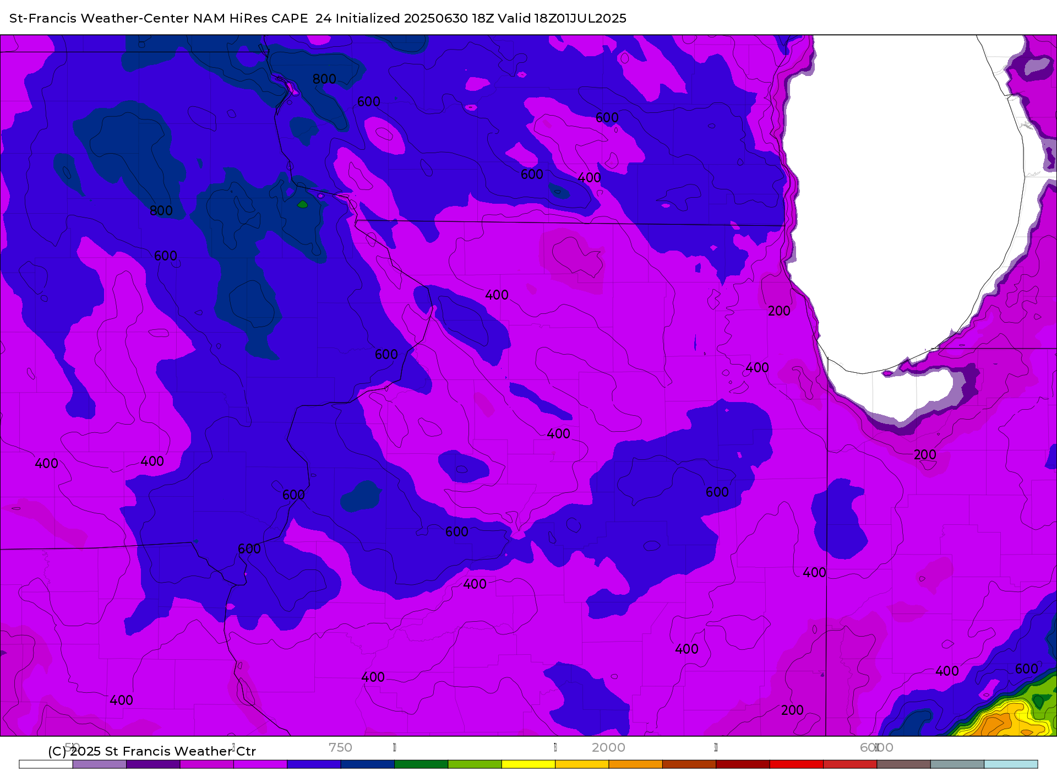Pick the blue-violet swatch in the color bar
This screenshot has height=771, width=1057.
(314, 764)
